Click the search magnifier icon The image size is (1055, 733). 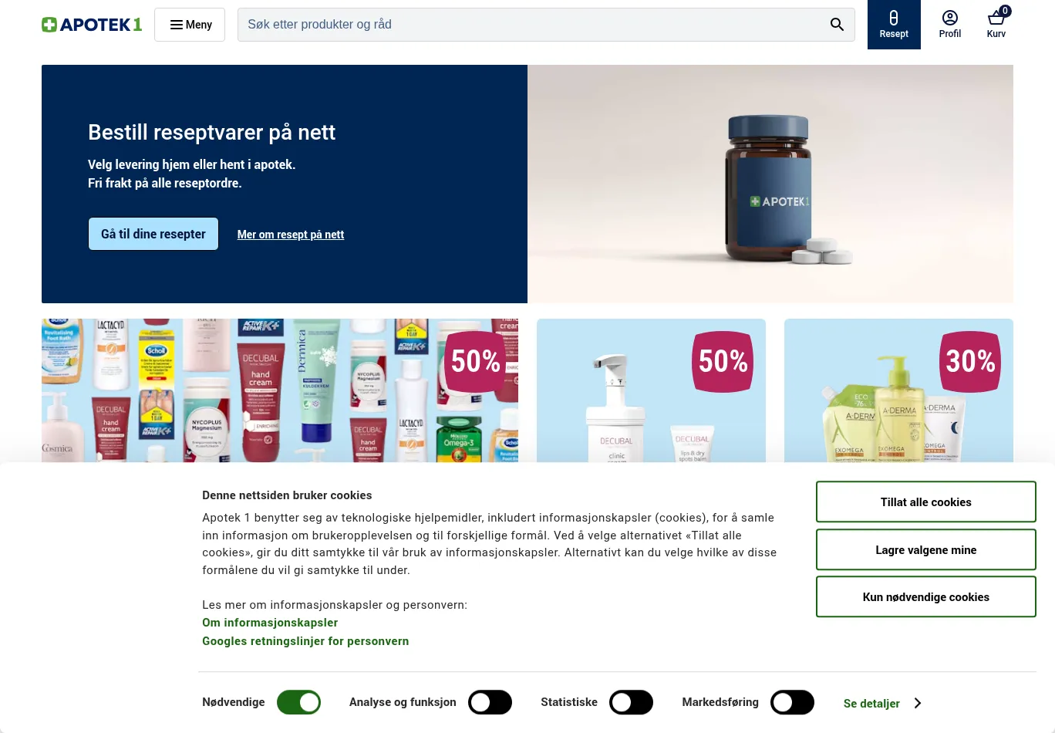coord(837,25)
